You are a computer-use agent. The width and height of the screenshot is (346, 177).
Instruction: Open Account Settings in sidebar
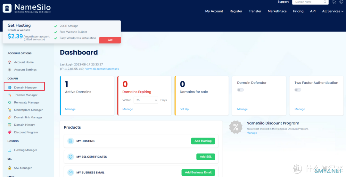(x=25, y=70)
